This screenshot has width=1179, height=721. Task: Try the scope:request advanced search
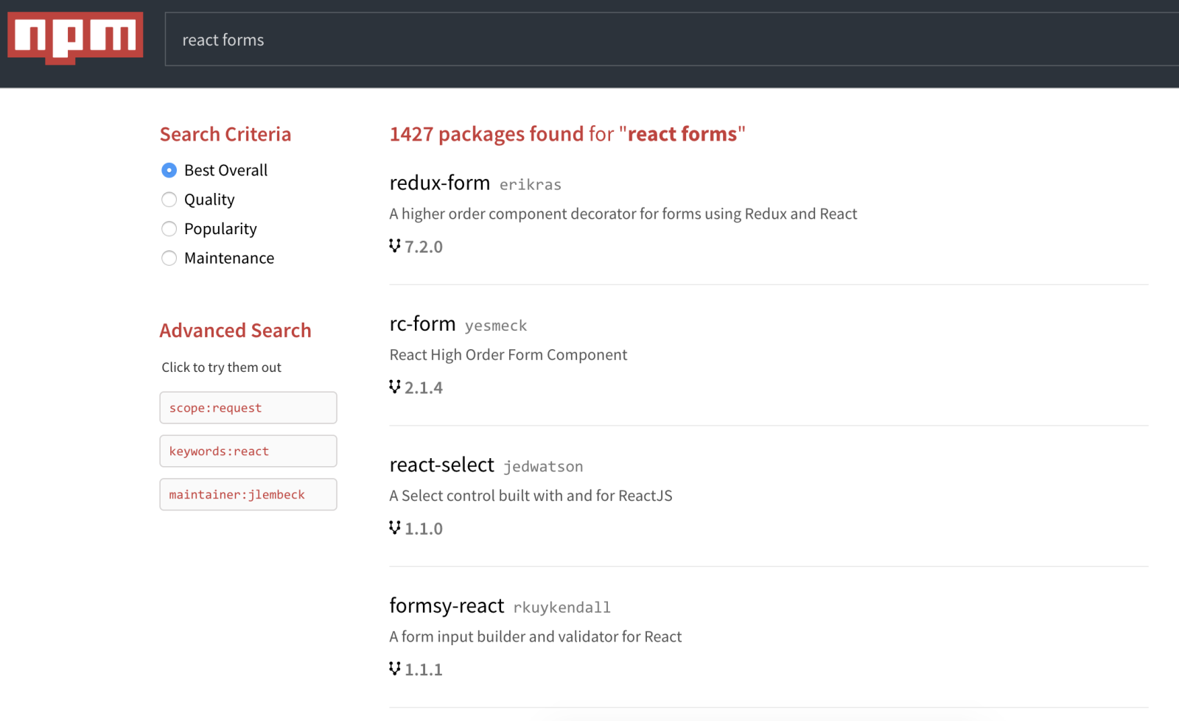[248, 408]
